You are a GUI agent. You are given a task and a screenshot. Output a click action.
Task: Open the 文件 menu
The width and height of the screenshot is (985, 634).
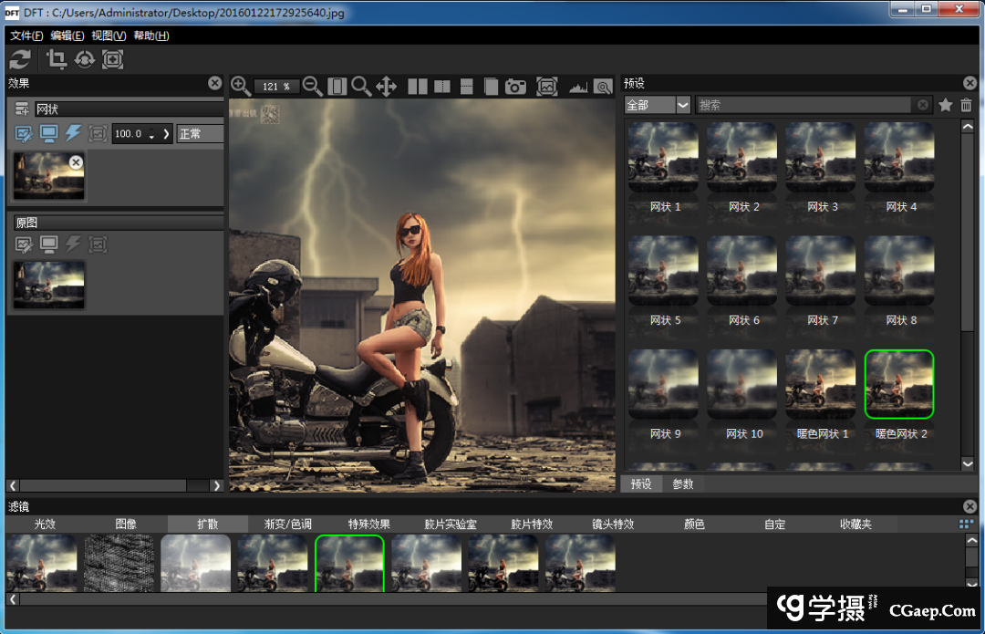click(x=26, y=36)
